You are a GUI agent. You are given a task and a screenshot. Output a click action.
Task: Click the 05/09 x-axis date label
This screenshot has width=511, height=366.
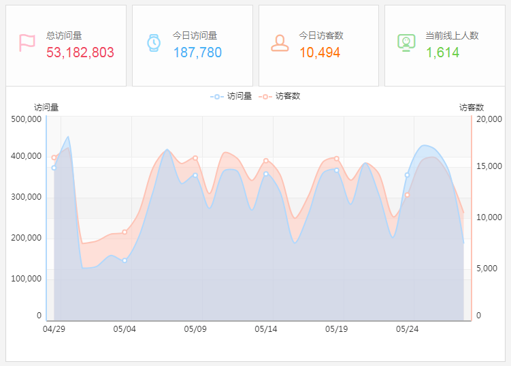[x=195, y=329]
